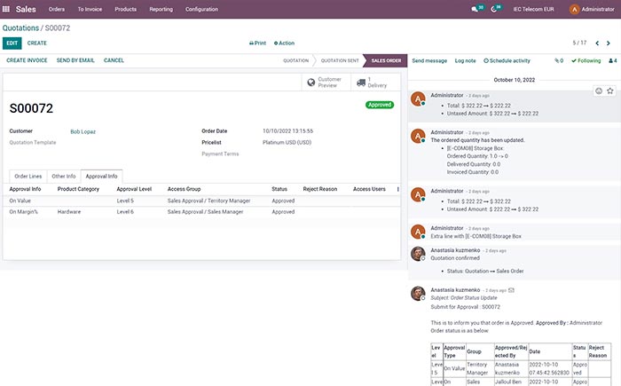Open the apps grid menu icon

(6, 9)
